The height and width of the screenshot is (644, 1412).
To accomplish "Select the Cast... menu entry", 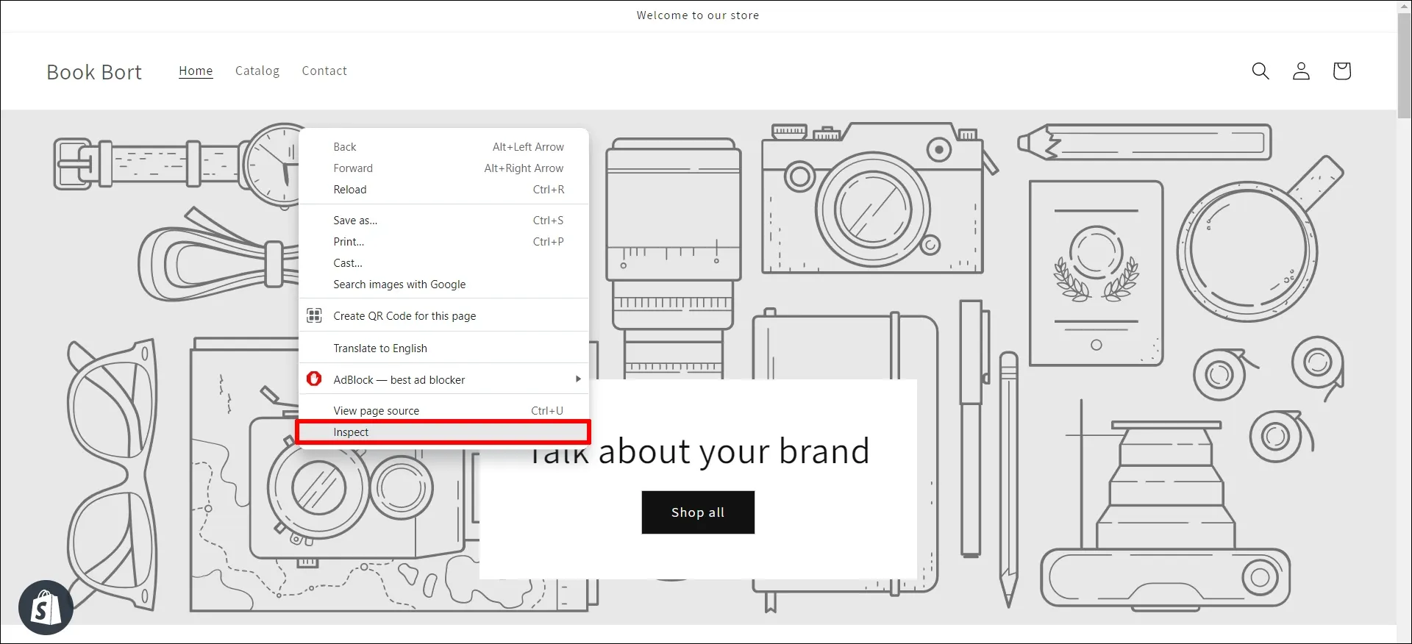I will click(443, 263).
